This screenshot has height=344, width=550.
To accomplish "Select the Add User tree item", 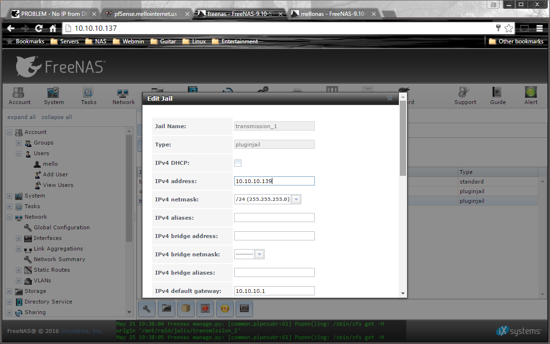I will coord(56,174).
